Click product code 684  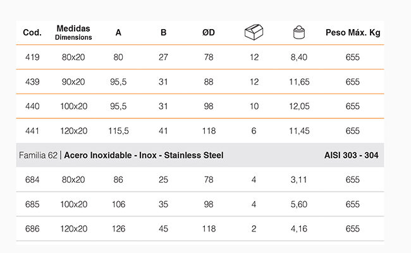click(x=32, y=180)
